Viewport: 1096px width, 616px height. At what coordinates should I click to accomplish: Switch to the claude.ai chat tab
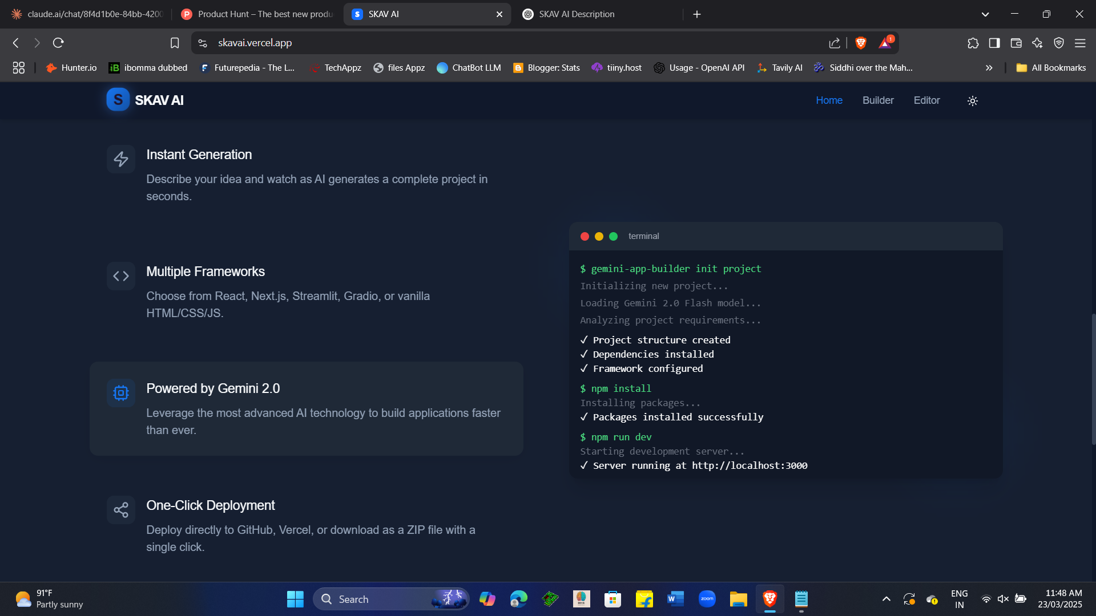tap(88, 14)
